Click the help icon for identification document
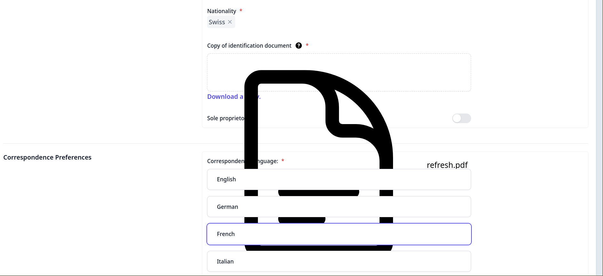This screenshot has width=603, height=276. click(x=299, y=45)
